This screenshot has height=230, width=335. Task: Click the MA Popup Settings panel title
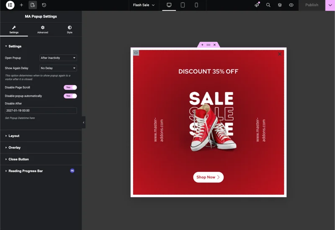[x=41, y=16]
